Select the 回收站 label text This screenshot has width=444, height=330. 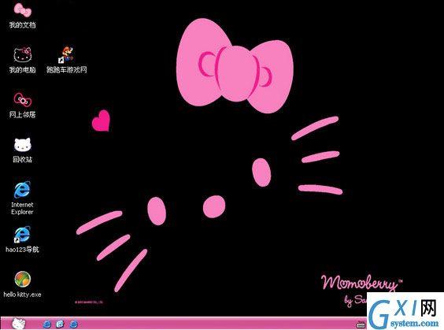pyautogui.click(x=22, y=159)
